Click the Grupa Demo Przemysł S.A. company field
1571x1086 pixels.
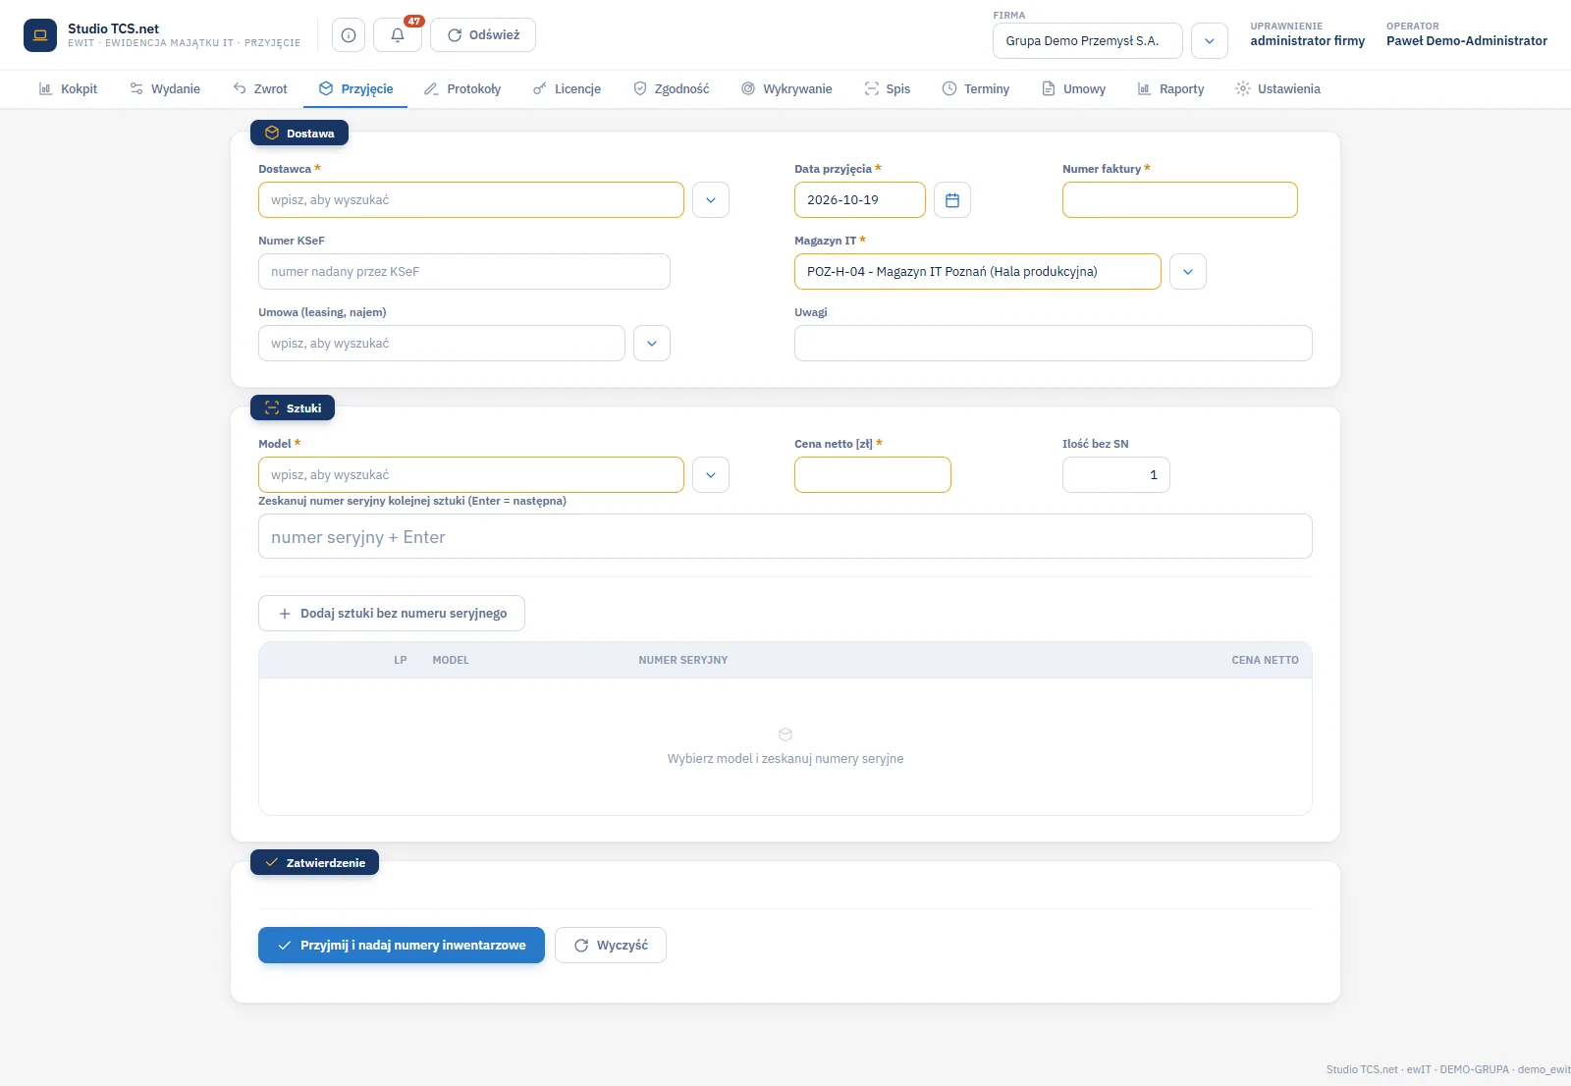pyautogui.click(x=1088, y=41)
